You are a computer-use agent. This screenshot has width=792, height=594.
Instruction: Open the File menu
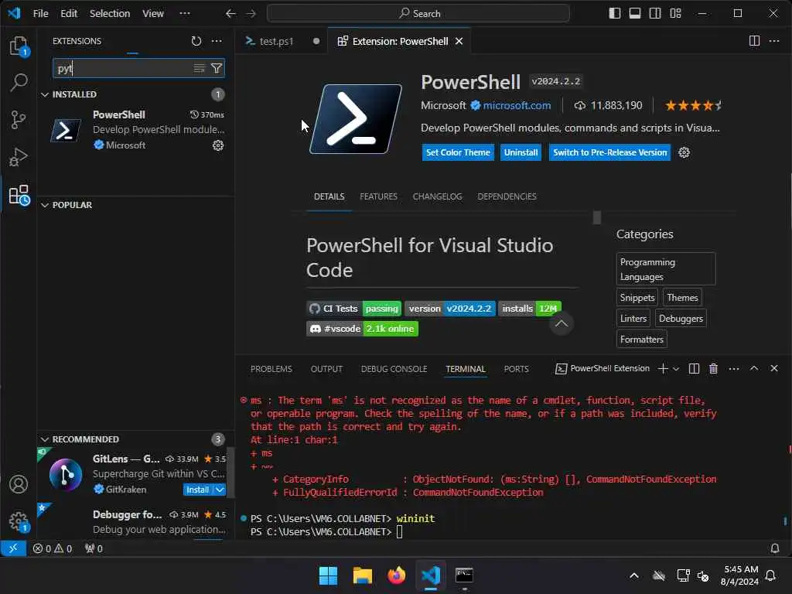click(40, 14)
